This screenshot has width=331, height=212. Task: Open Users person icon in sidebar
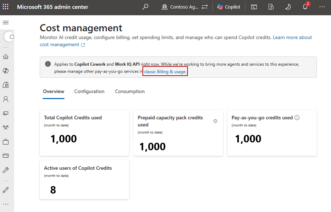(x=6, y=99)
